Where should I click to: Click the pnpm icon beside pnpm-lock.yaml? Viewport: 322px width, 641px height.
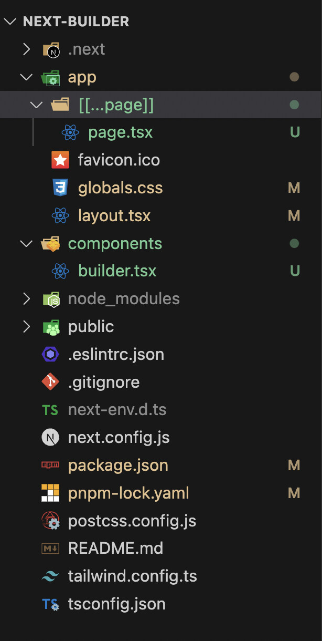point(50,493)
